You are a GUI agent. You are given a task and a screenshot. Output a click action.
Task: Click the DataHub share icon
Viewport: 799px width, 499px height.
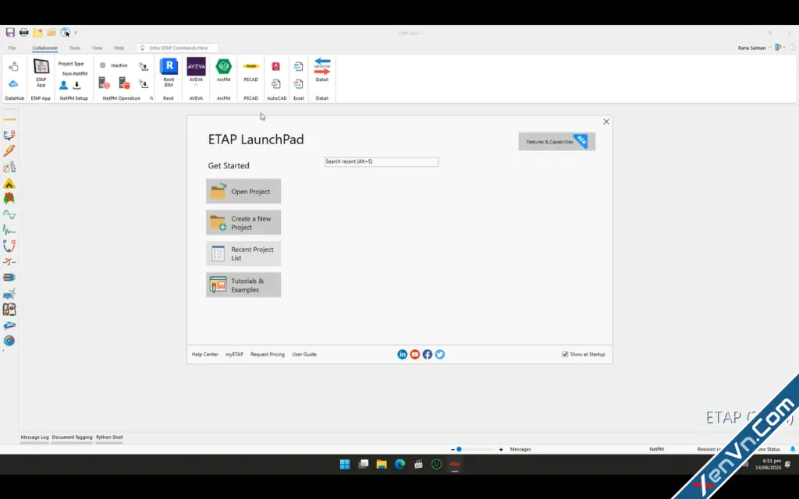coord(14,66)
